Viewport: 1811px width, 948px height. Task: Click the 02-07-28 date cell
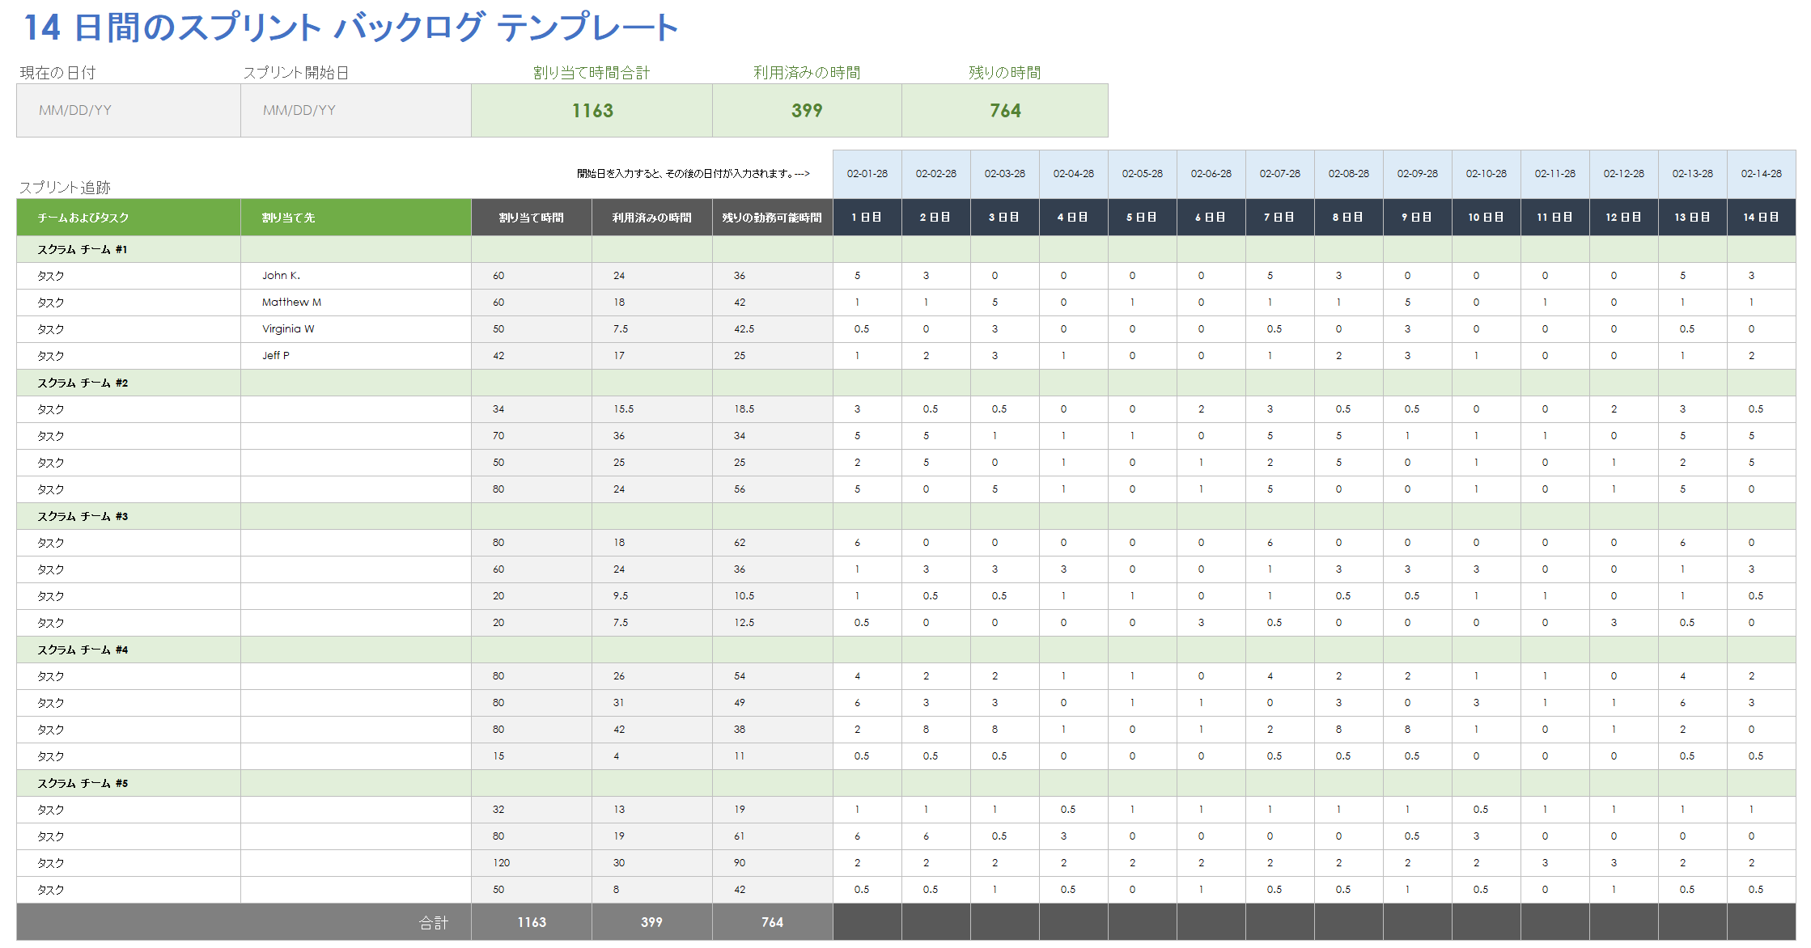tap(1280, 174)
